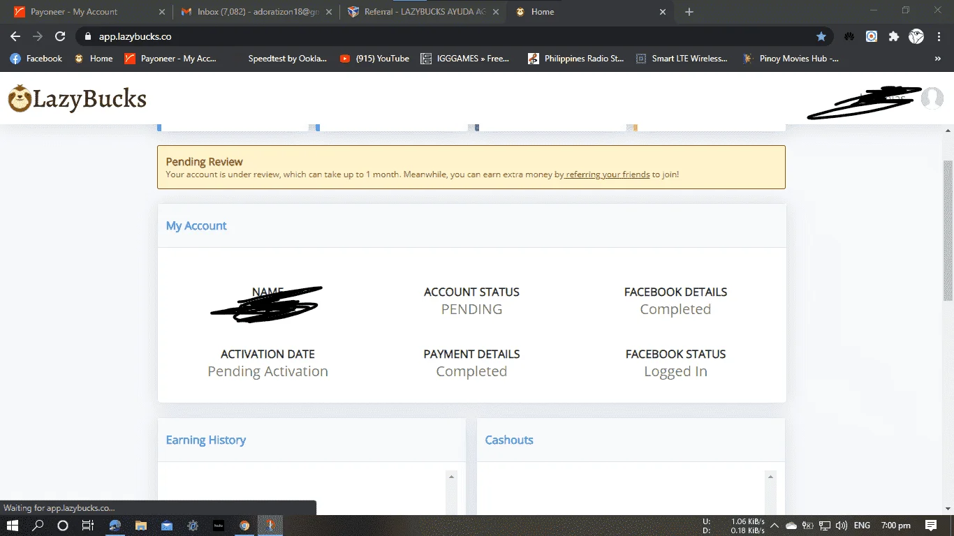Screen dimensions: 954x536
Task: Click the Pending Activation date value
Action: coord(267,371)
